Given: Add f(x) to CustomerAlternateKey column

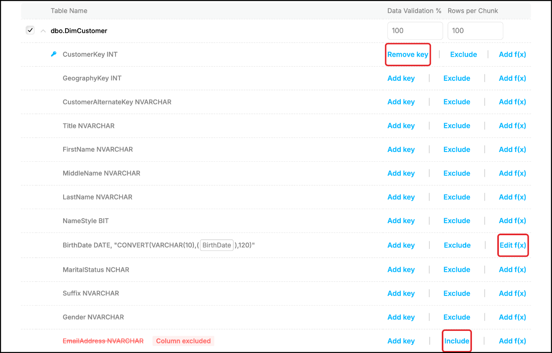Looking at the screenshot, I should pos(513,102).
